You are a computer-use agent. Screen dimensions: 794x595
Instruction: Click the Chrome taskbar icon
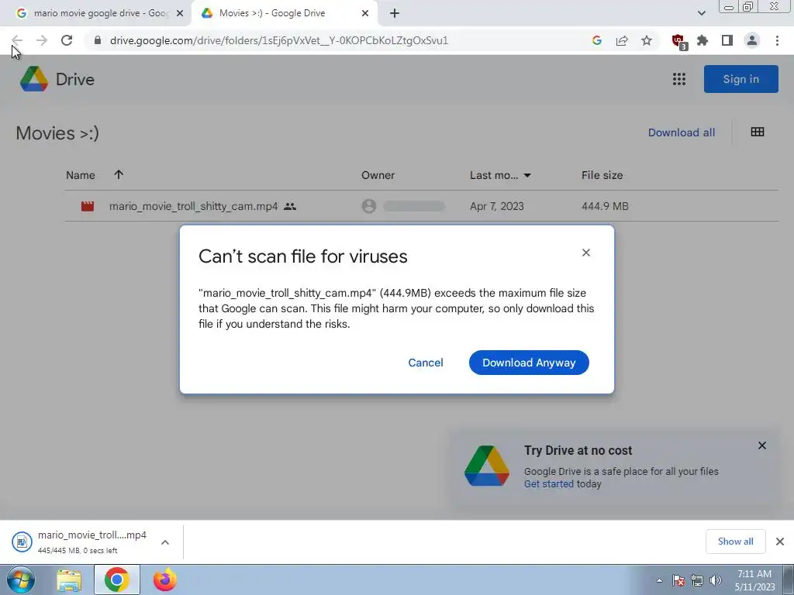tap(116, 580)
